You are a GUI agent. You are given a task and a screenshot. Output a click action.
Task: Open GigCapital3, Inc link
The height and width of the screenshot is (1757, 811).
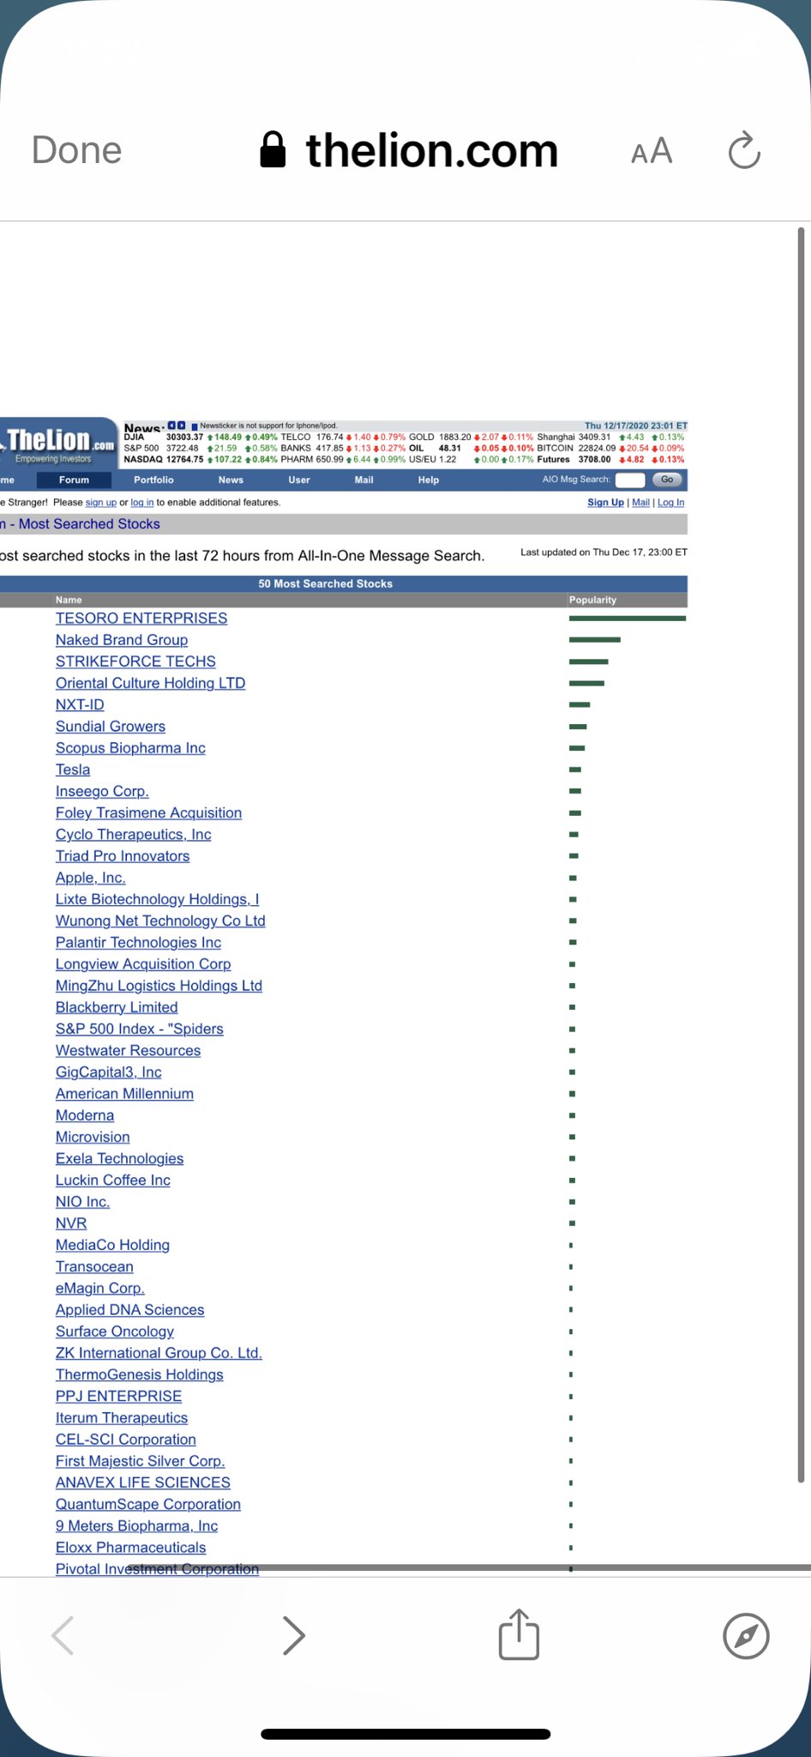point(108,1072)
